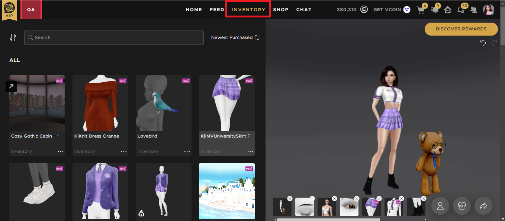Screen dimensions: 505x221
Task: Undo the last outfit change
Action: 483,43
